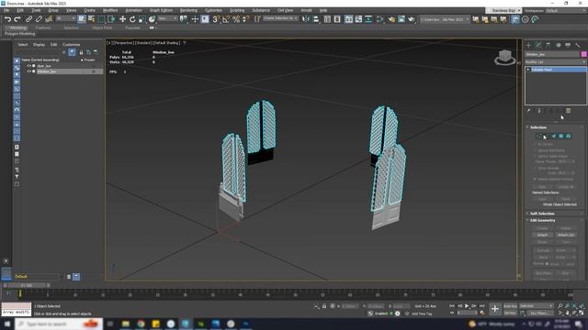Click the Configure Modifier Sets icon

point(569,111)
